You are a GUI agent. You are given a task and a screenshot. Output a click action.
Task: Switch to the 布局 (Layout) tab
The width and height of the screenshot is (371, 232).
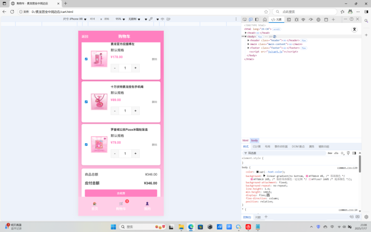[x=267, y=147]
